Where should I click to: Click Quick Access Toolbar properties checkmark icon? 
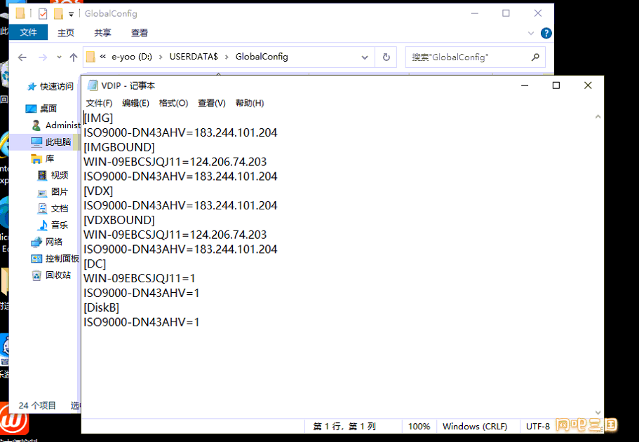tap(43, 14)
